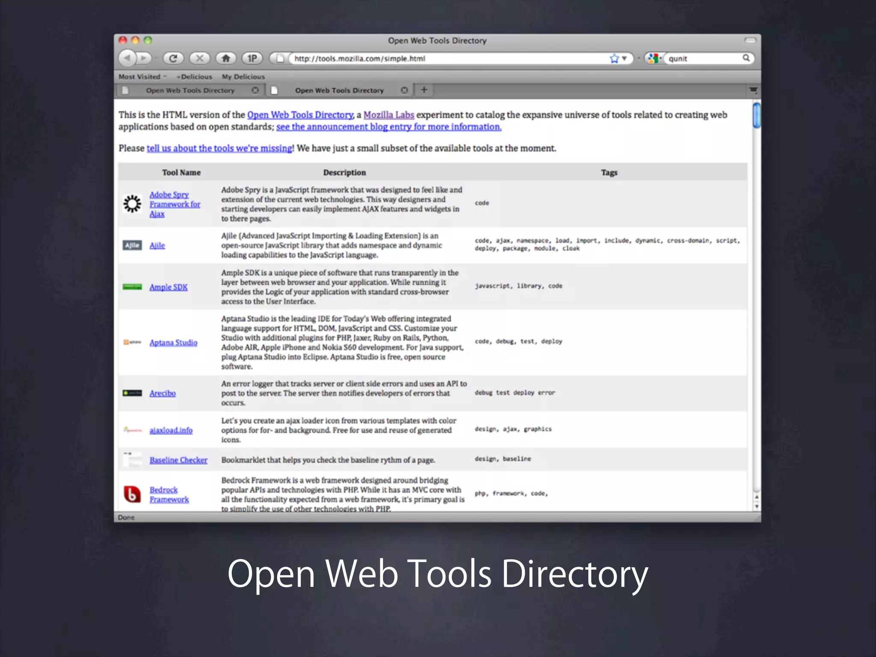
Task: Open the Arecibo link
Action: tap(163, 393)
